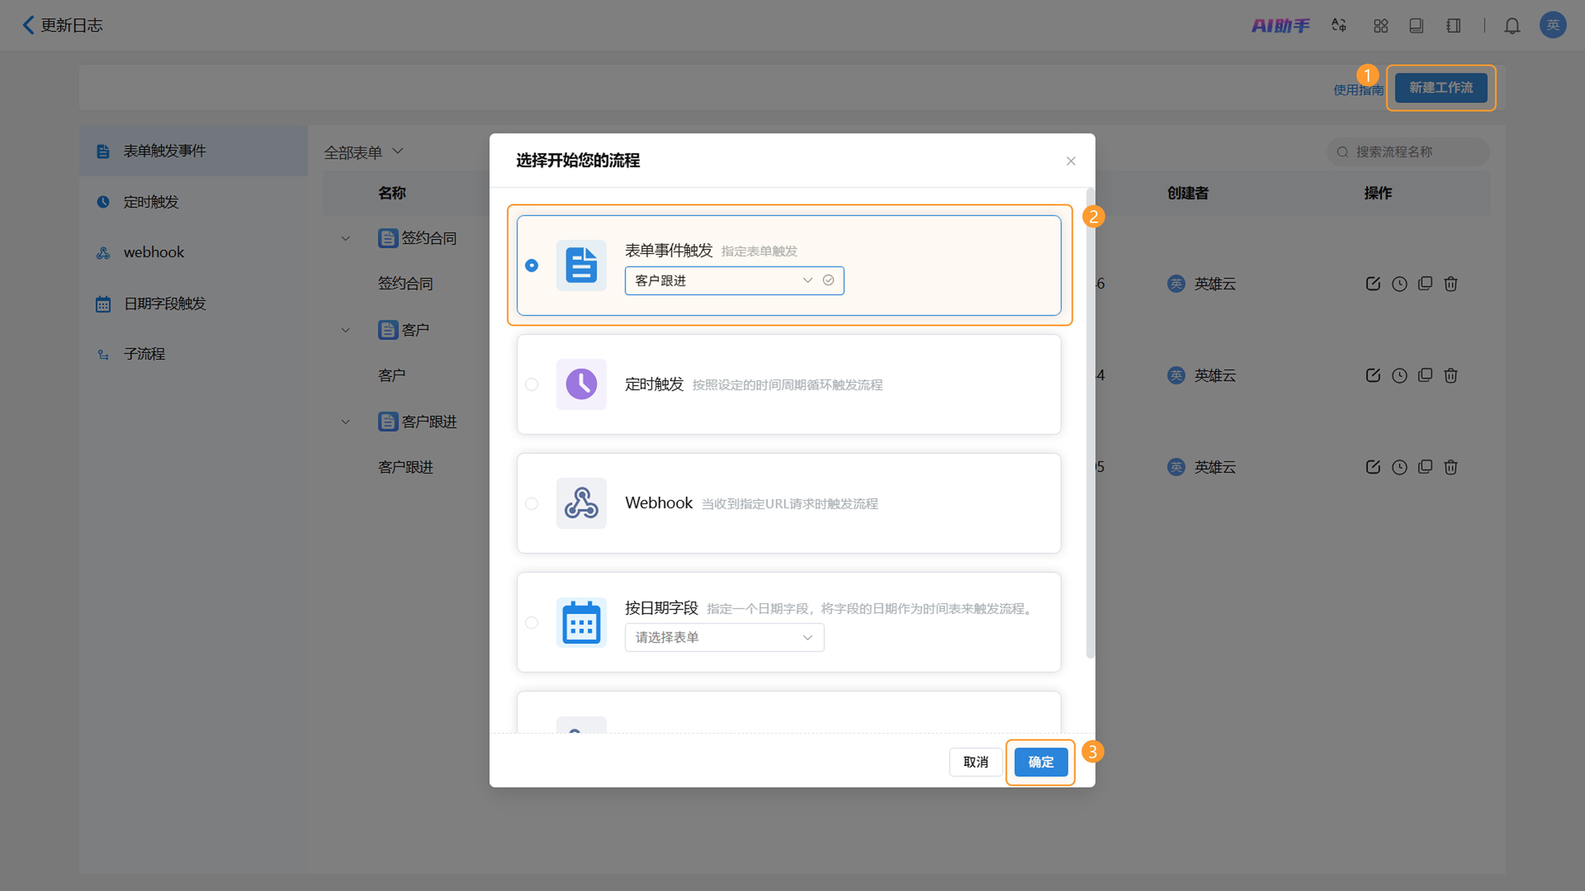The image size is (1585, 891).
Task: Open the book manual icon in header
Action: [1417, 25]
